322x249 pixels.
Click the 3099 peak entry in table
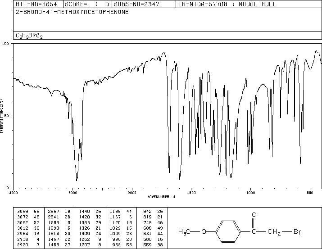click(28, 211)
